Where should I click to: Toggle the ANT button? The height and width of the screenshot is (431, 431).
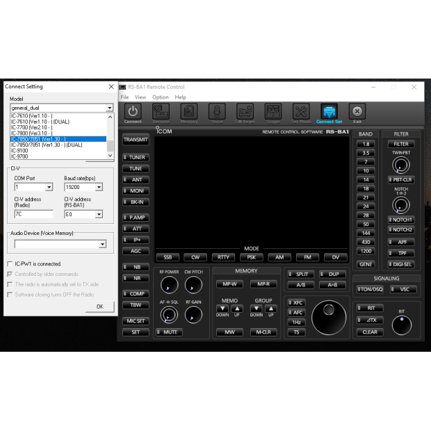pyautogui.click(x=136, y=180)
